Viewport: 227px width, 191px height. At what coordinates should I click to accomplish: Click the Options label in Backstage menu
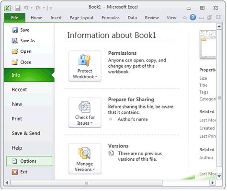tap(28, 161)
